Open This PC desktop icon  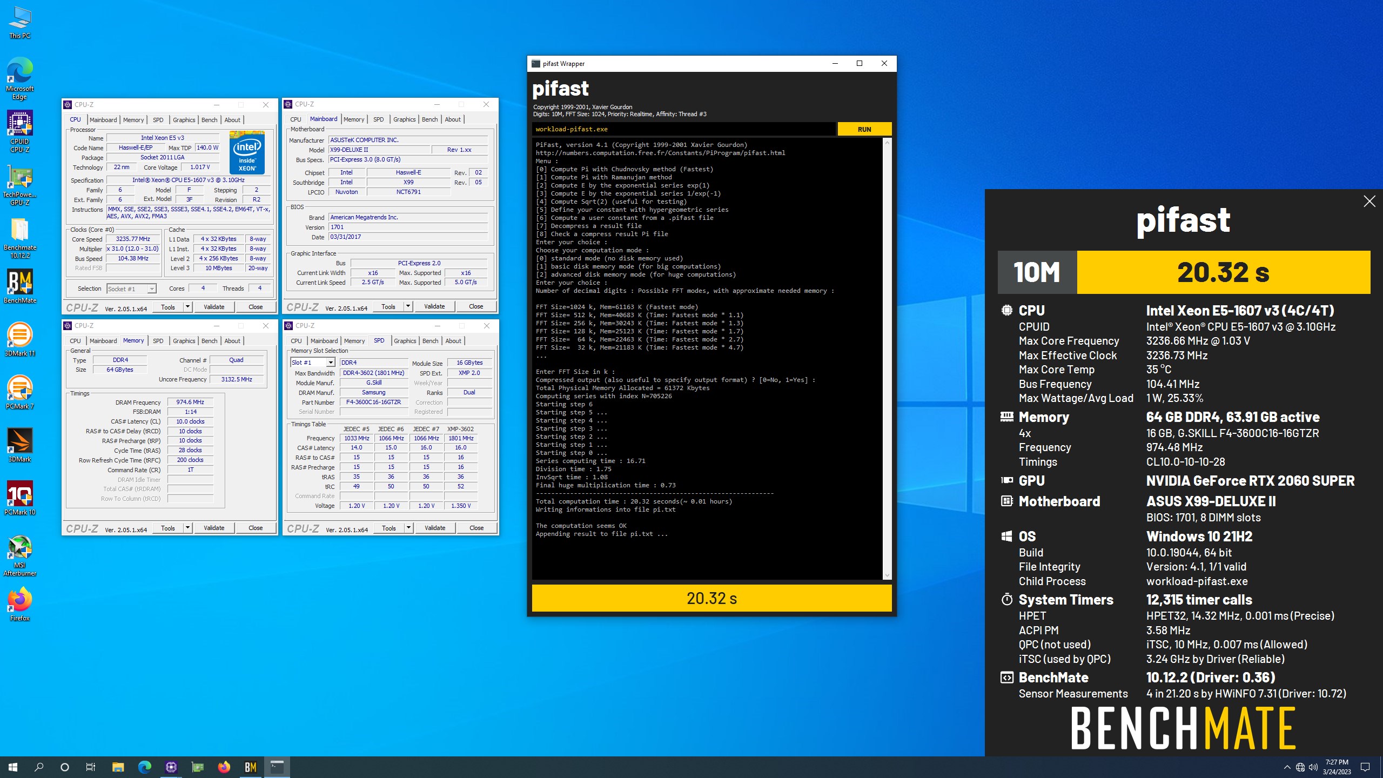click(20, 23)
